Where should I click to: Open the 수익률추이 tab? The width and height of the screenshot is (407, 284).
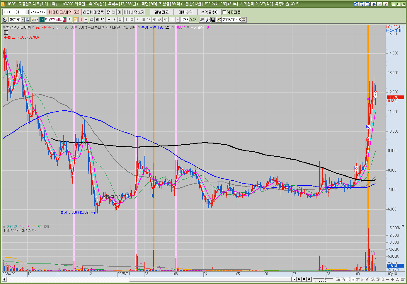[210, 12]
